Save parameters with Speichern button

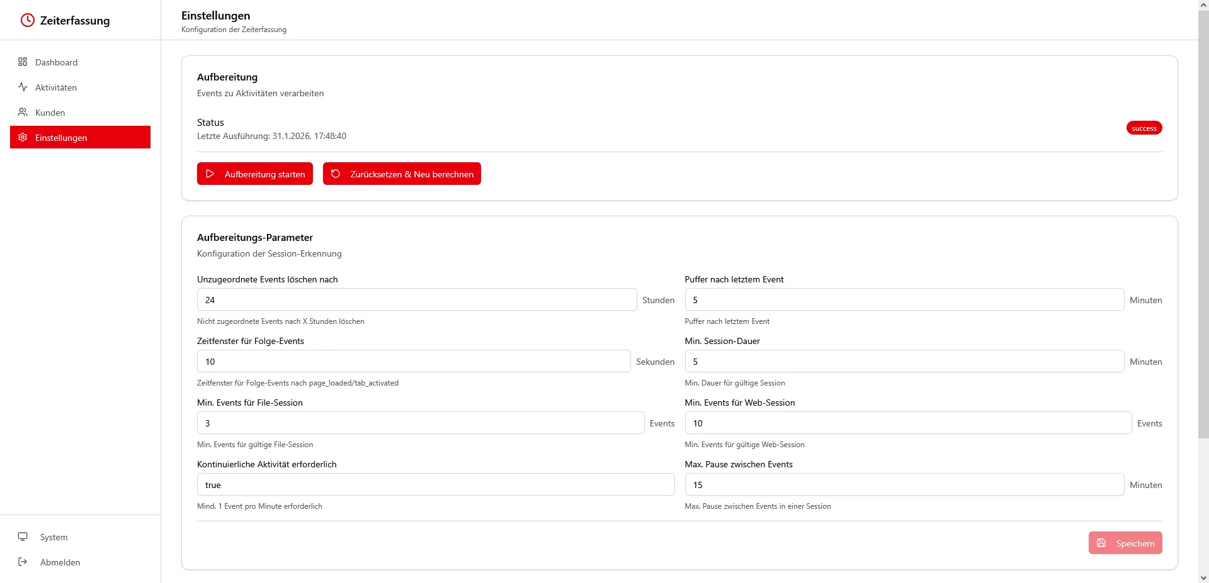(1125, 543)
